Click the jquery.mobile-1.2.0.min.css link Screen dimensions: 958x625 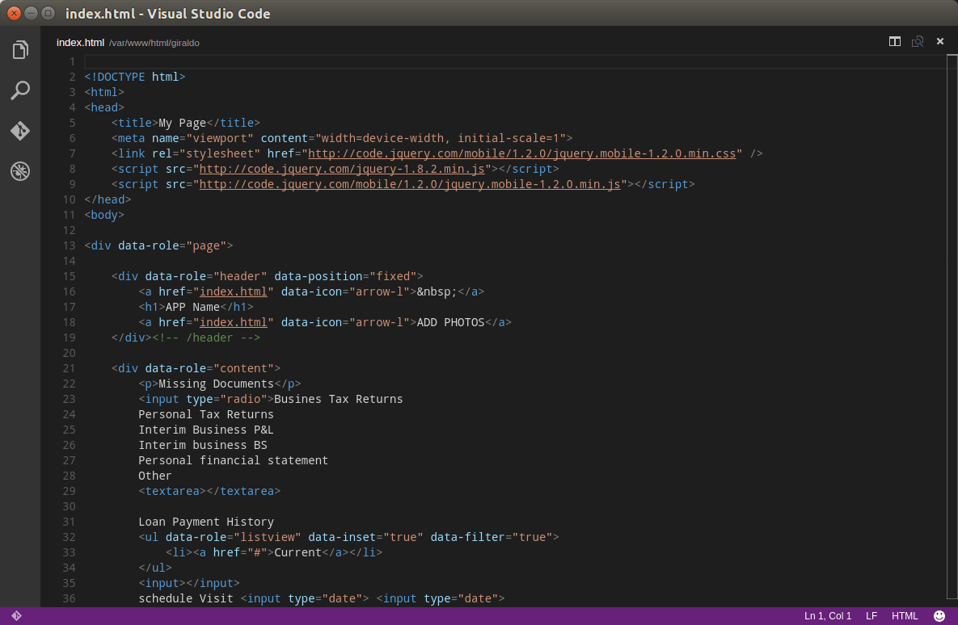[x=521, y=153]
